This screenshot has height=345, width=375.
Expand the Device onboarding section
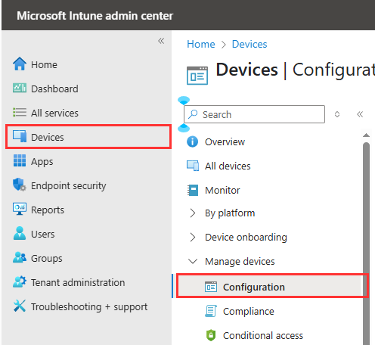pos(193,237)
